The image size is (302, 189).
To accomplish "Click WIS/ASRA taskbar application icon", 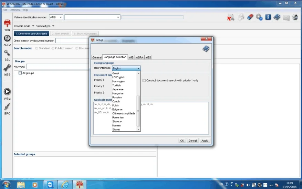I will click(80, 185).
